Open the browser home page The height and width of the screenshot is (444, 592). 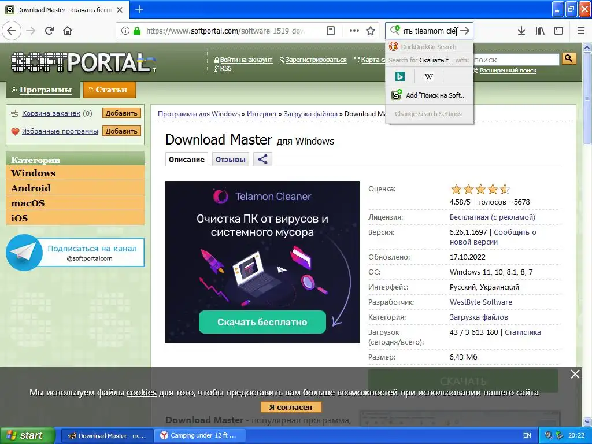point(68,31)
